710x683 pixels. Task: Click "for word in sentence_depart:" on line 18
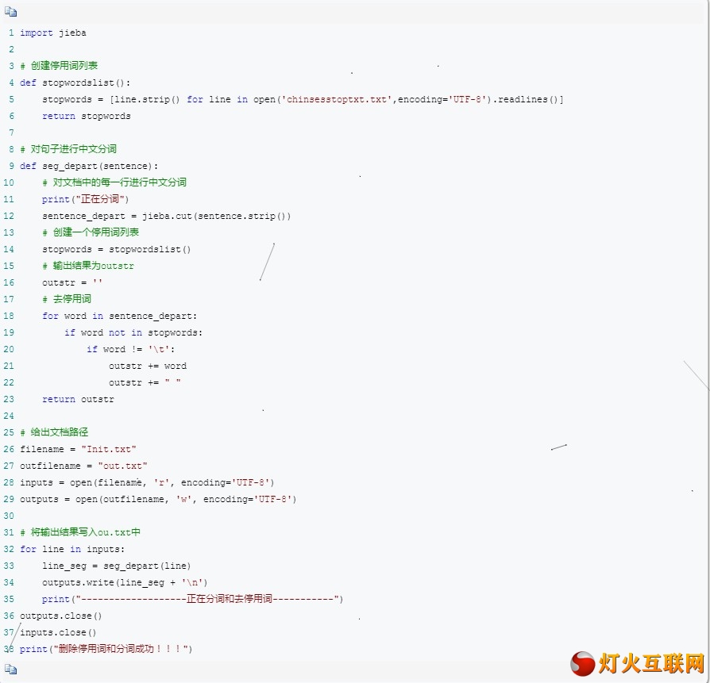click(x=120, y=316)
